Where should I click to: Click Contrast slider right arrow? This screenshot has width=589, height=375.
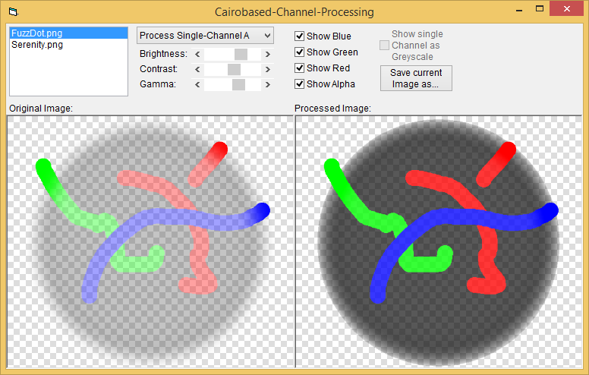[x=267, y=69]
